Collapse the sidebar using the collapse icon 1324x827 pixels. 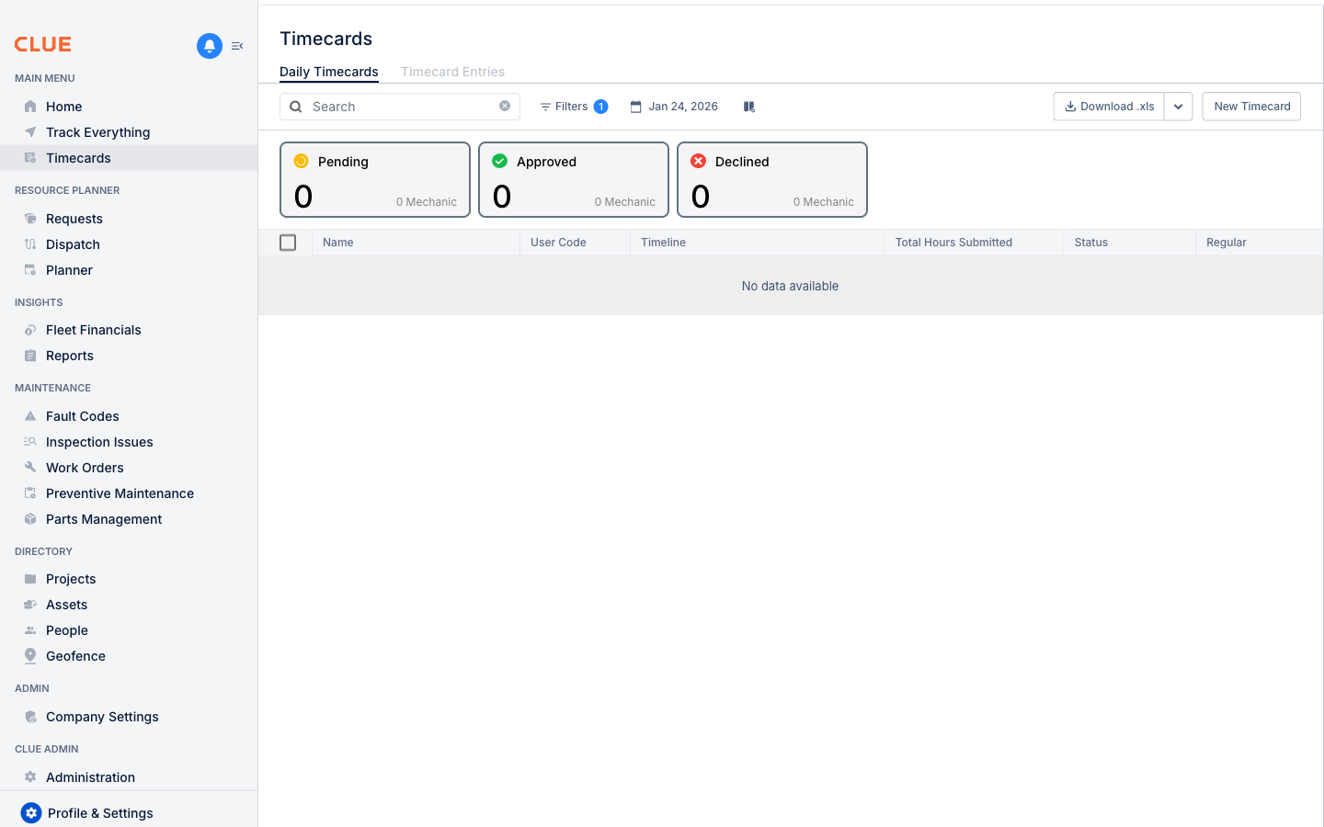pyautogui.click(x=237, y=45)
